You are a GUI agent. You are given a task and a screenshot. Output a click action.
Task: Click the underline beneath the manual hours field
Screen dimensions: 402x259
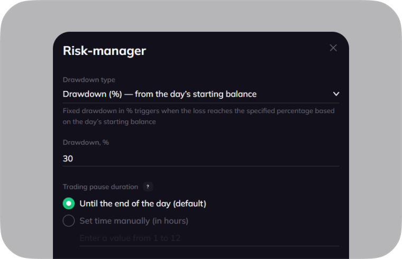pyautogui.click(x=209, y=246)
